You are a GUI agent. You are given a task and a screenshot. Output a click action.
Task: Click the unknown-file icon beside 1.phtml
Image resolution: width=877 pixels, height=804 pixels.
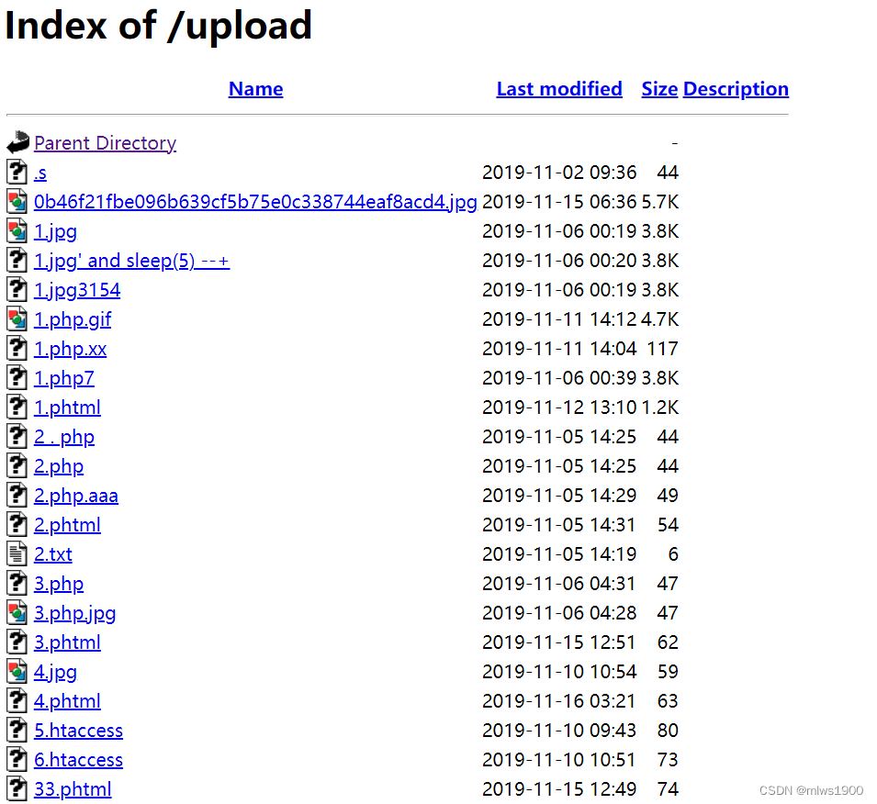17,407
